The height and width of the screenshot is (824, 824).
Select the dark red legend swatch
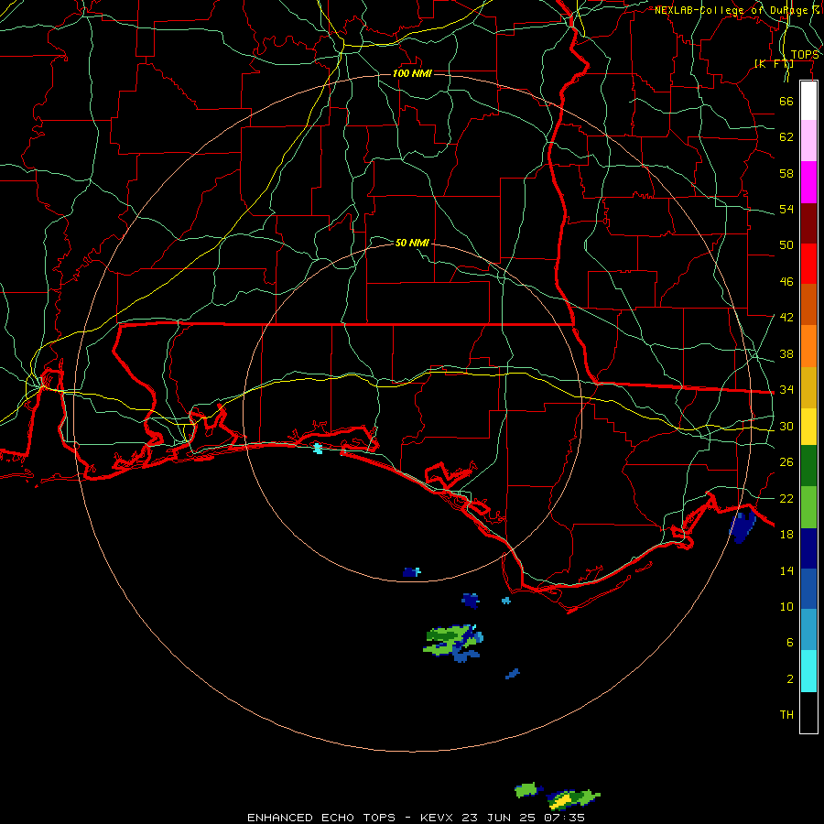(808, 222)
